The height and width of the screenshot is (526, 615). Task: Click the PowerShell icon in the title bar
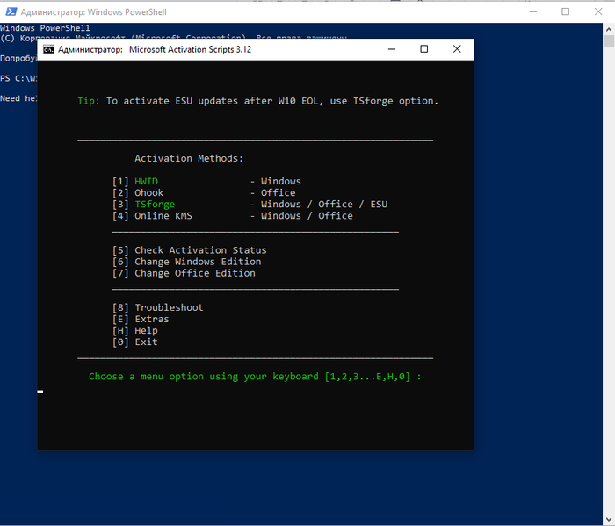click(11, 11)
